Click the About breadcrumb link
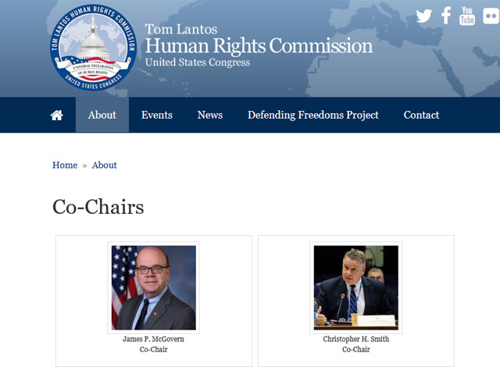Image resolution: width=500 pixels, height=367 pixels. point(105,165)
